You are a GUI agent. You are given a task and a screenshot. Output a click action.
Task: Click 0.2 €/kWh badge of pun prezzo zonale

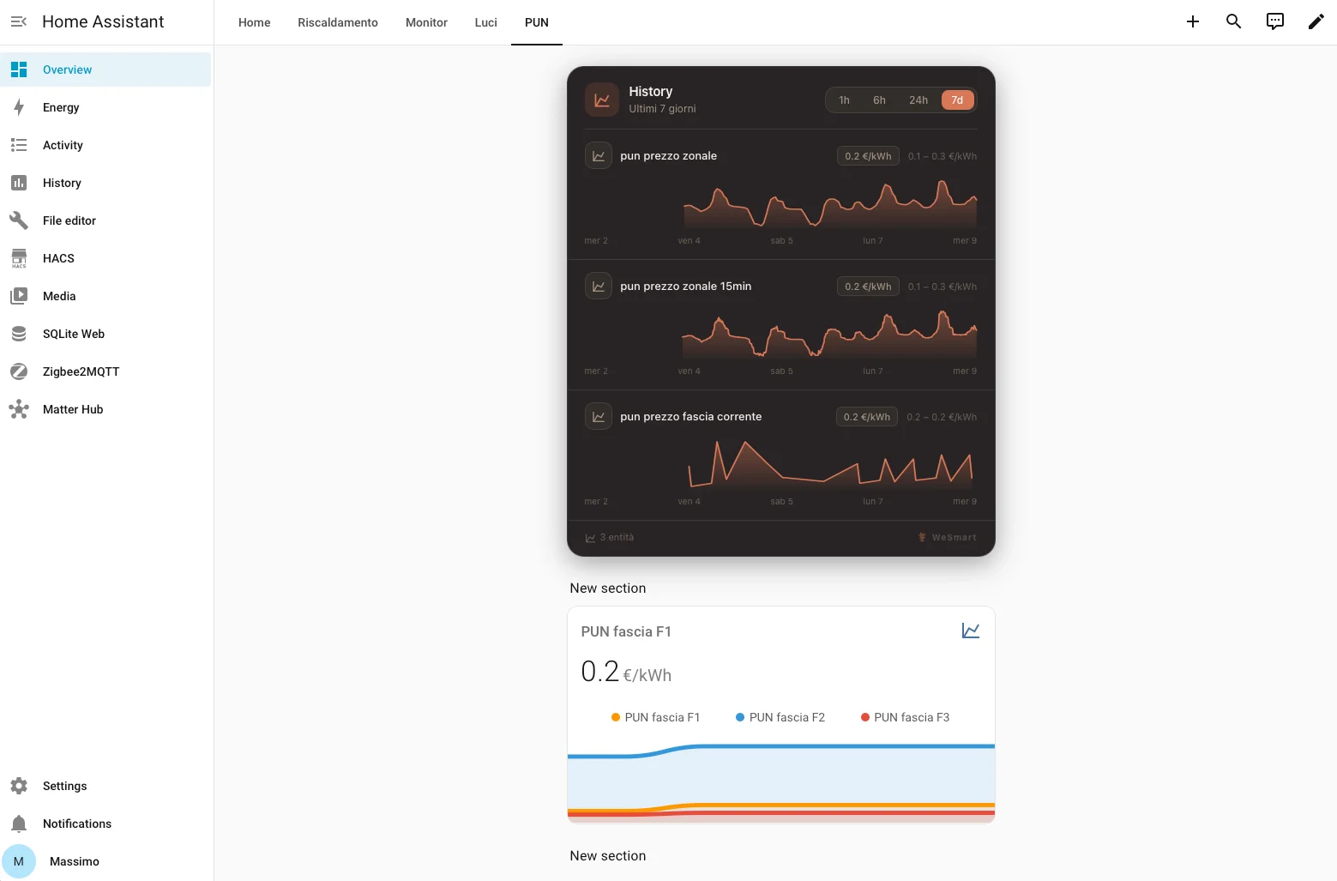tap(868, 156)
